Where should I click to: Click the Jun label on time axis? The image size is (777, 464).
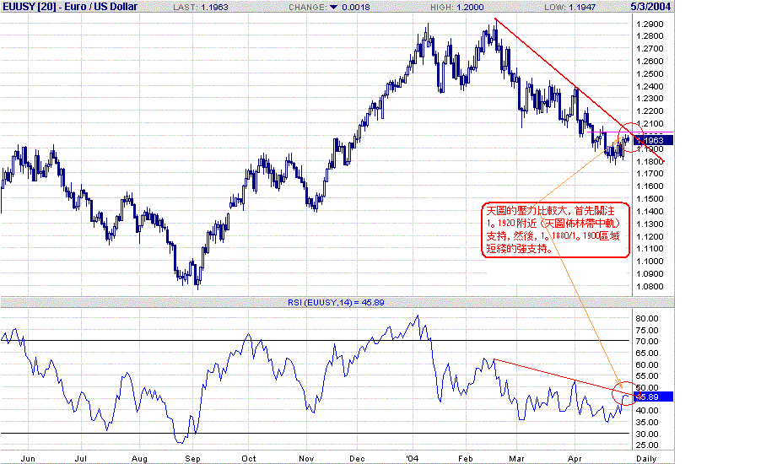click(28, 459)
